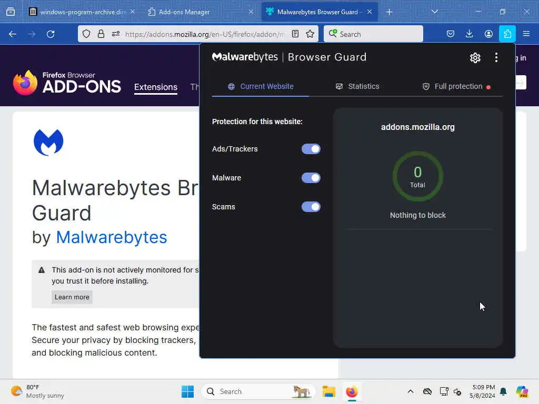Image resolution: width=539 pixels, height=404 pixels.
Task: Click the 0 Total blocked counter
Action: point(417,177)
